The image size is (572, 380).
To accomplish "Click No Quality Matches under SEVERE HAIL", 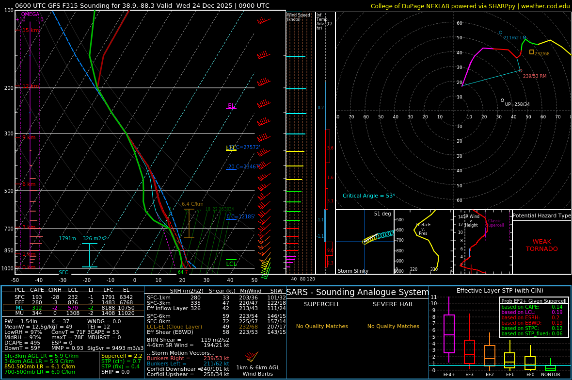I will pos(393,326).
